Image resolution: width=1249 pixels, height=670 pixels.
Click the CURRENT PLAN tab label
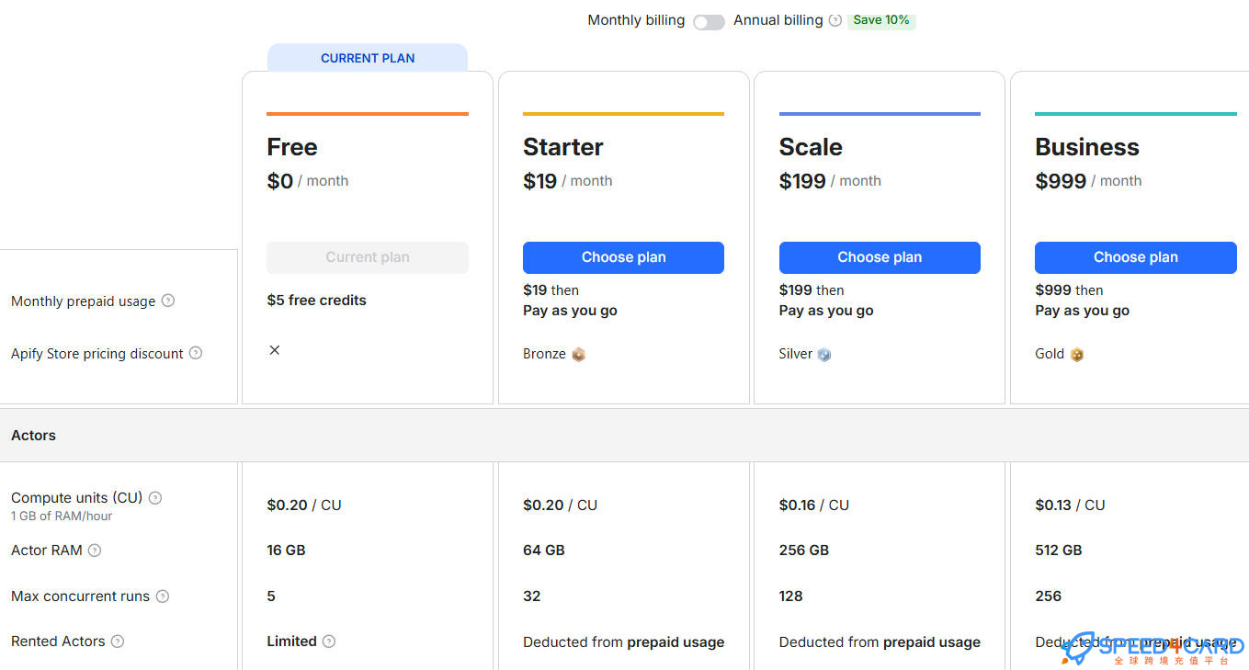point(368,58)
